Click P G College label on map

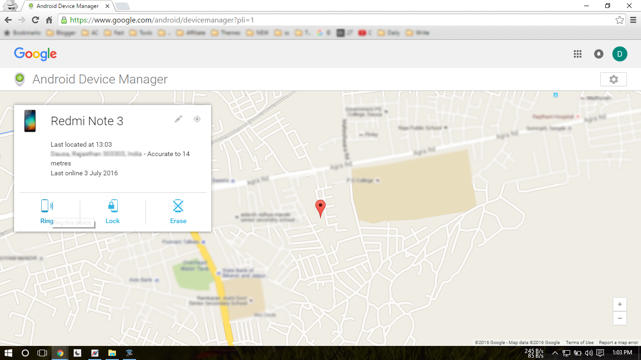coord(359,180)
